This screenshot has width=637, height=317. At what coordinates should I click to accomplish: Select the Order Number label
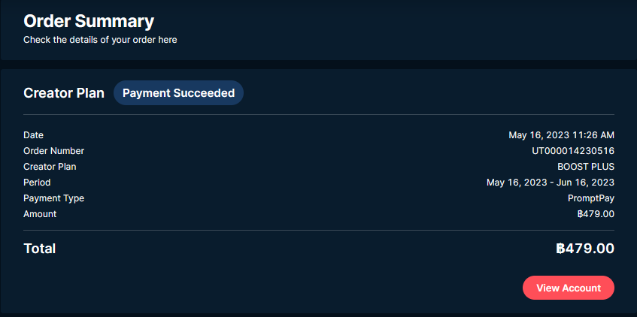[53, 151]
